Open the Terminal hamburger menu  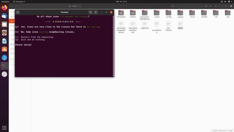pyautogui.click(x=96, y=12)
